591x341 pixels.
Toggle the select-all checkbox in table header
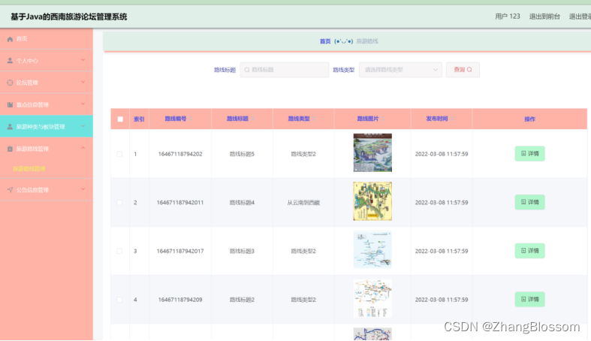tap(120, 119)
